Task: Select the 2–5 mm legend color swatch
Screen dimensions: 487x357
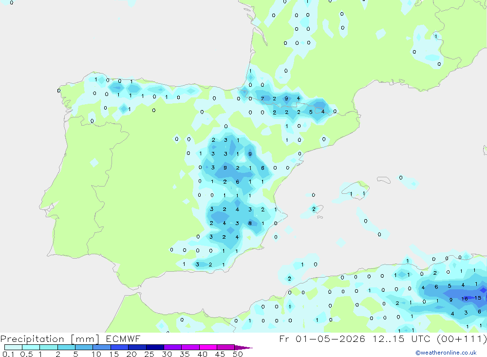Action: pyautogui.click(x=66, y=347)
